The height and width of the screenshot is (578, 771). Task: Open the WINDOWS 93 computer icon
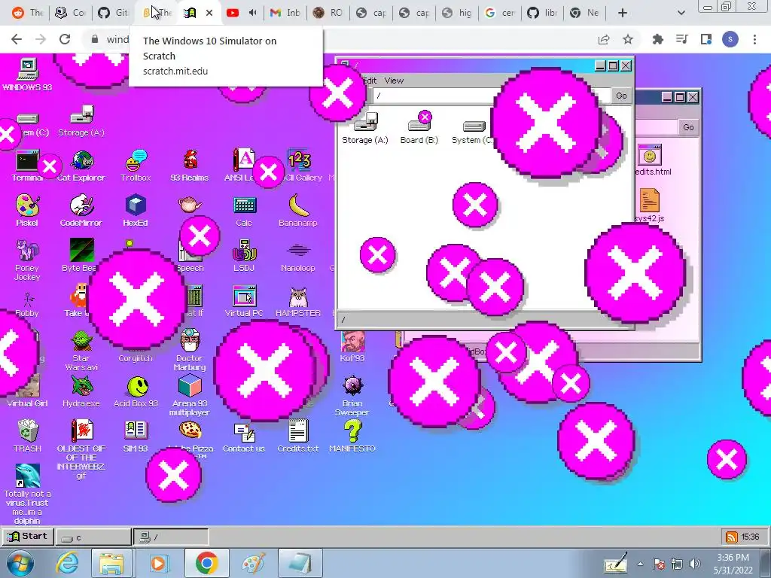tap(28, 75)
